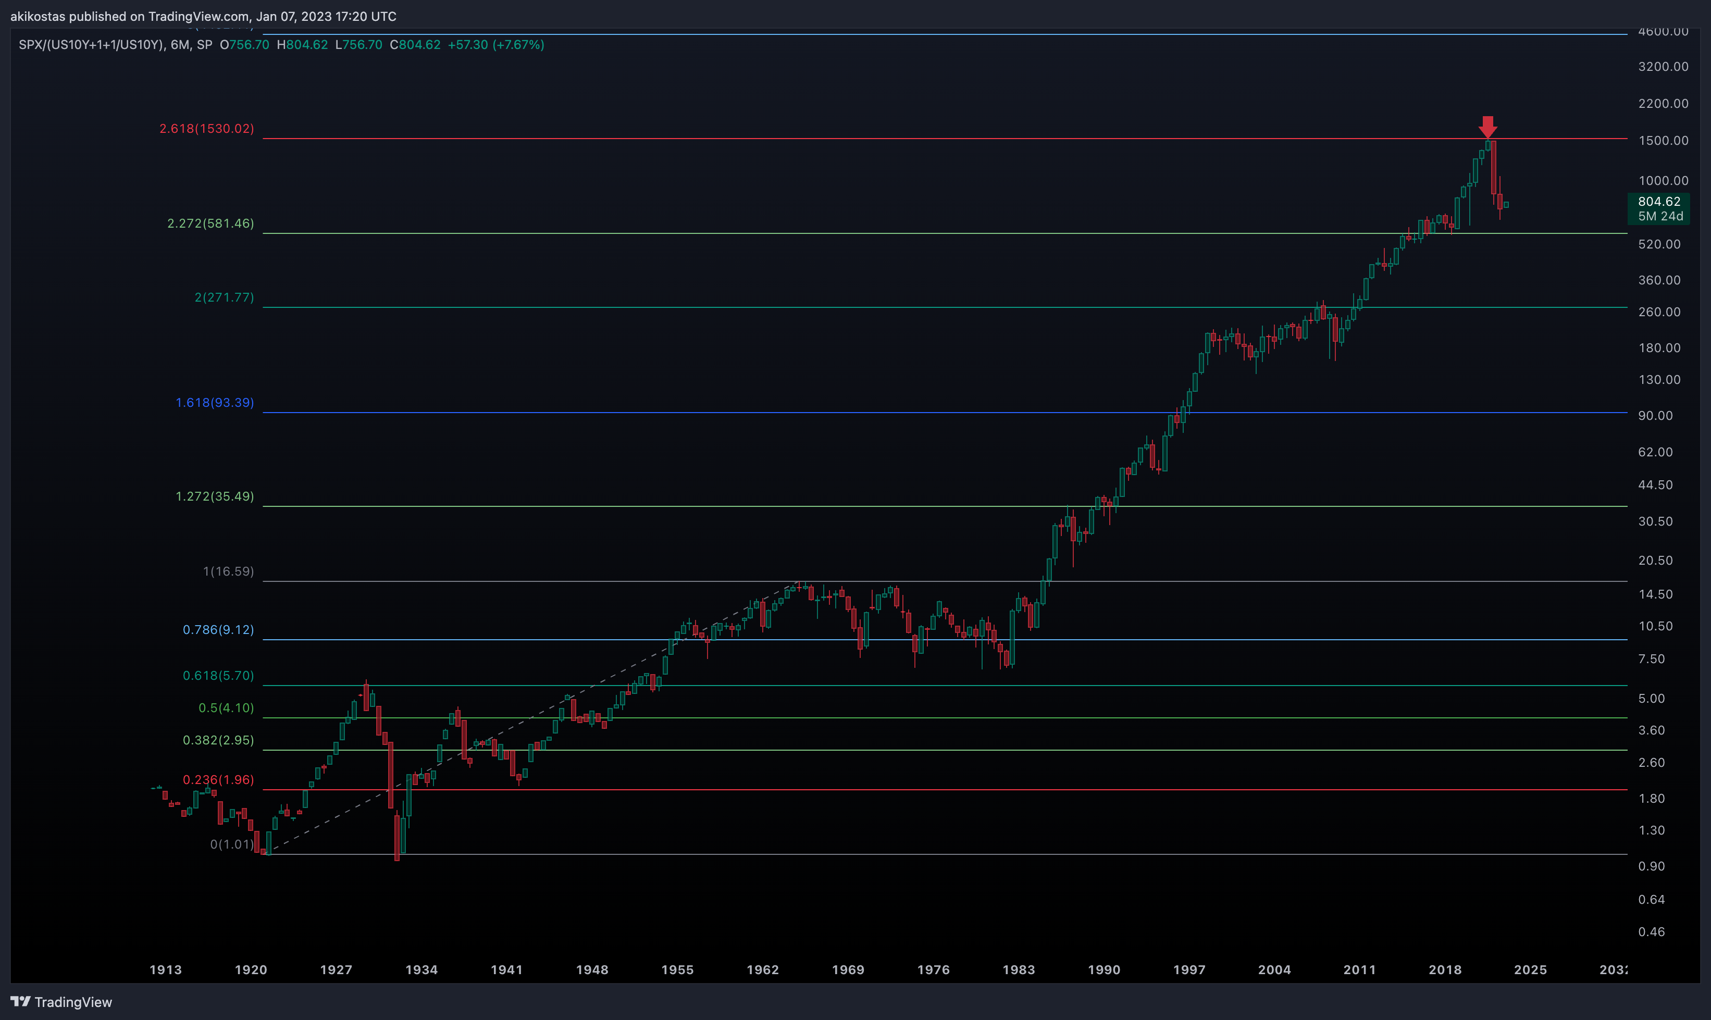The width and height of the screenshot is (1711, 1020).
Task: Click the Fibonacci label 1.618(93.39)
Action: coord(215,403)
